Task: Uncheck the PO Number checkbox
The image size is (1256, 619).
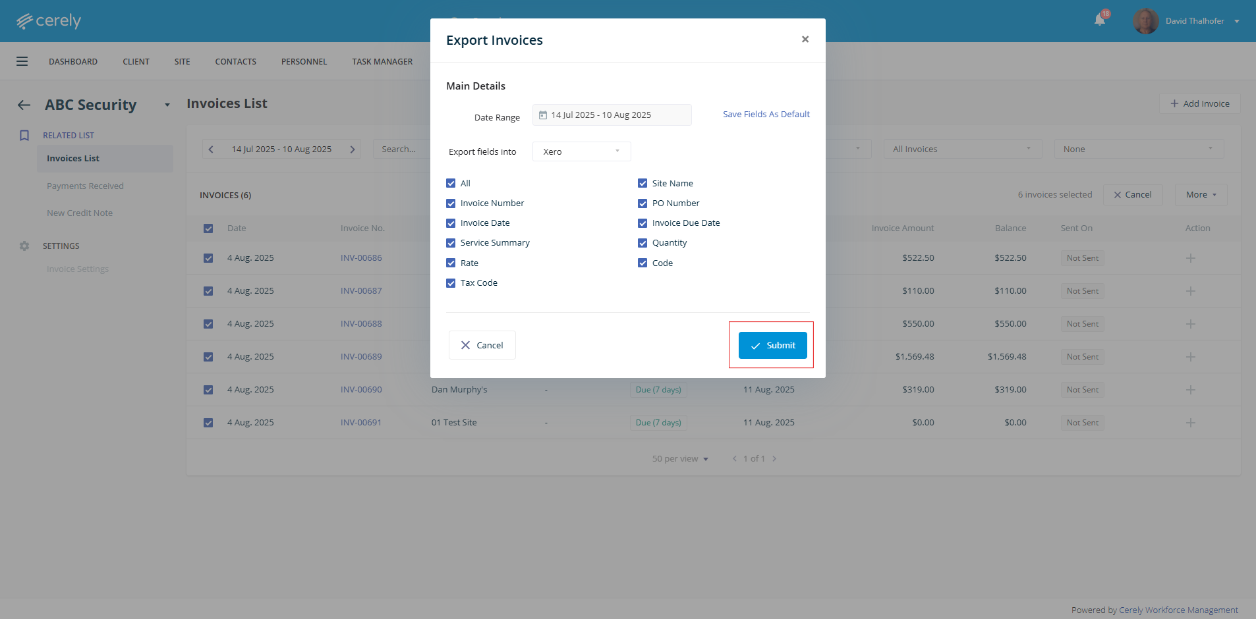Action: 642,203
